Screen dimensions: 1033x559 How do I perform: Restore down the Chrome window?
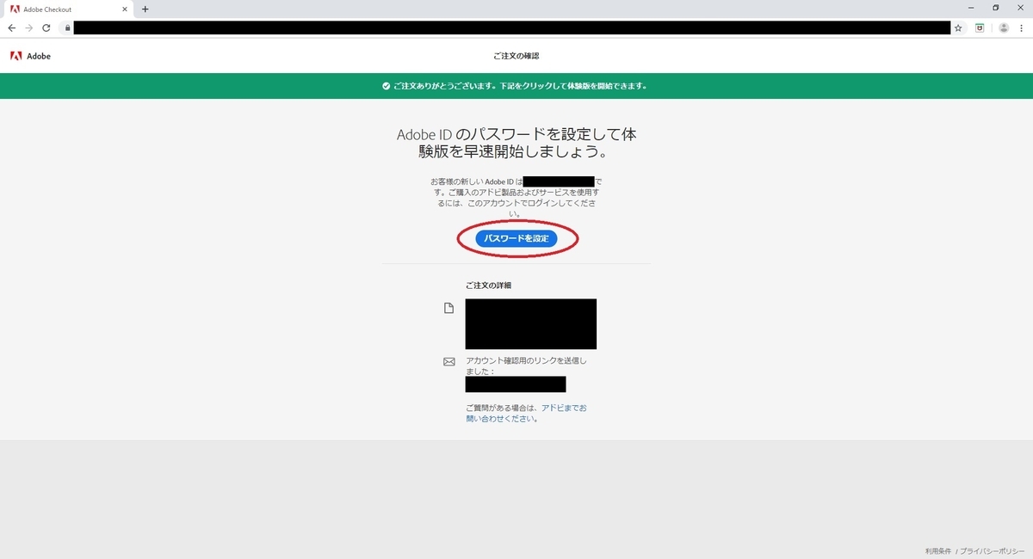click(x=996, y=8)
